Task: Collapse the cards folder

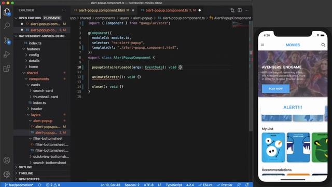Action: click(35, 85)
